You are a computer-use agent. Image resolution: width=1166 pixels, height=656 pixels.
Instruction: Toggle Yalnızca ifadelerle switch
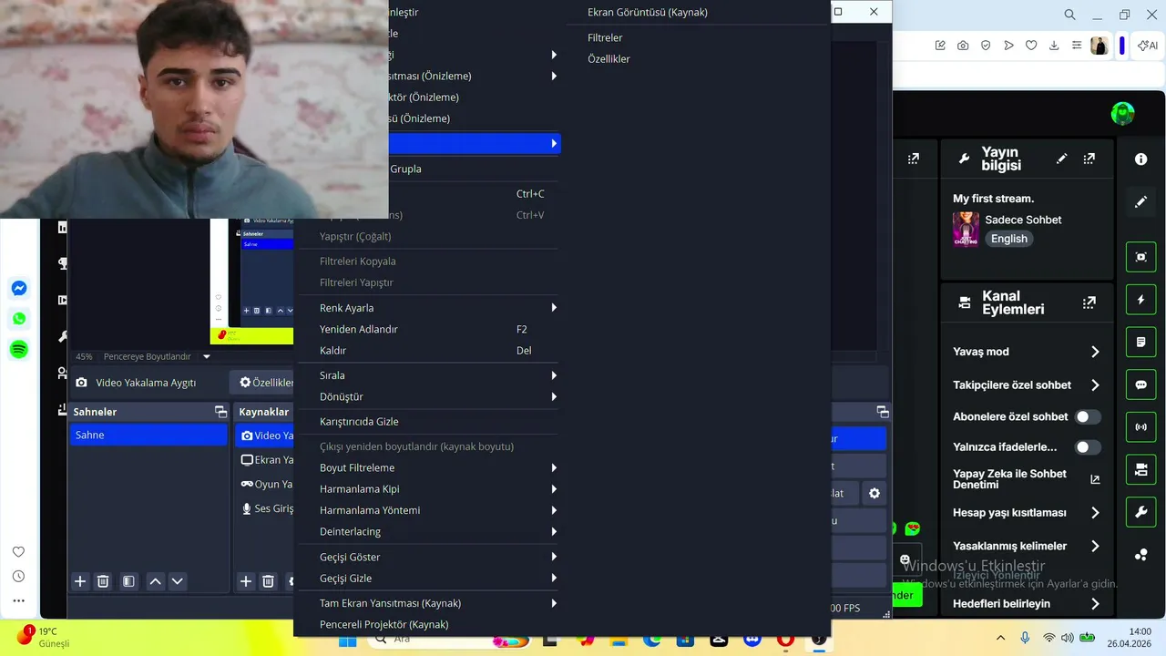1088,447
